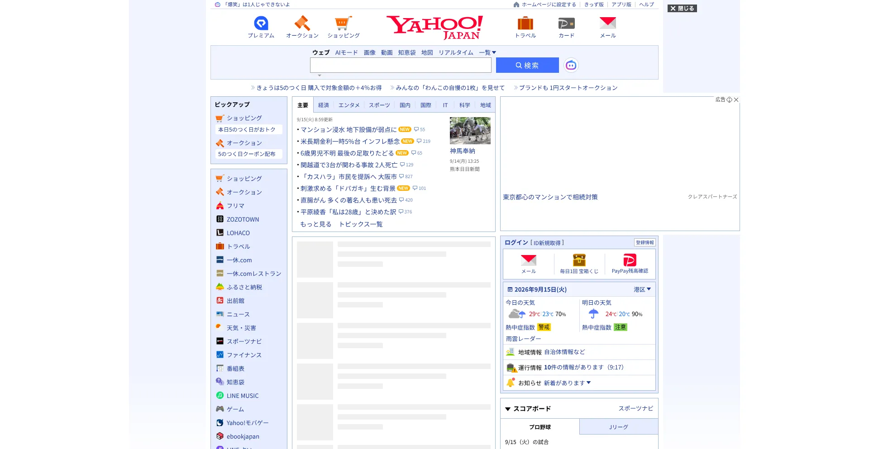869x449 pixels.
Task: Open the 米長期金利一時5%台 インフレ懸念 headline
Action: pyautogui.click(x=350, y=142)
